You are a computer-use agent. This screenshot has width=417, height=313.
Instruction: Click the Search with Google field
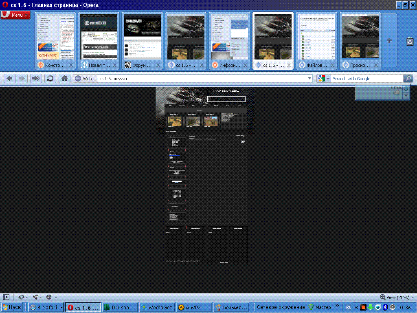tap(367, 79)
